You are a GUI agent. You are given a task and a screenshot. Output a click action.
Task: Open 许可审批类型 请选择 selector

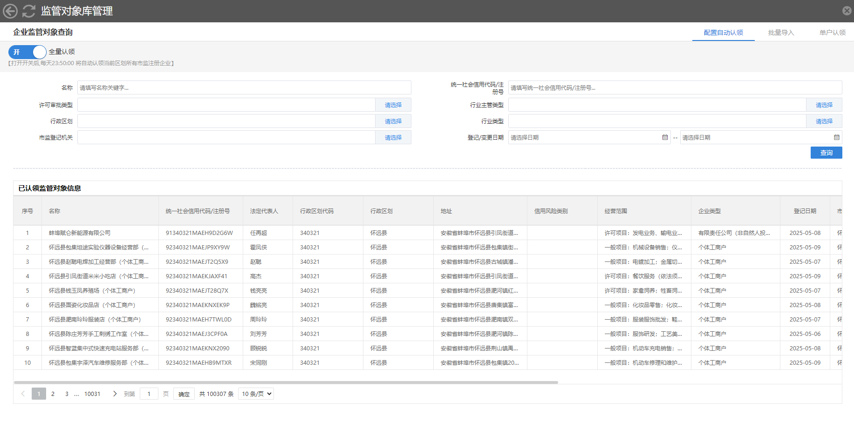tap(393, 105)
